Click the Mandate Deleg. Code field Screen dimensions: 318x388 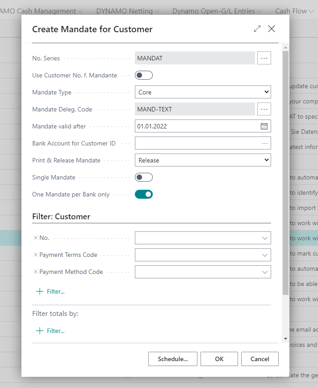(195, 109)
